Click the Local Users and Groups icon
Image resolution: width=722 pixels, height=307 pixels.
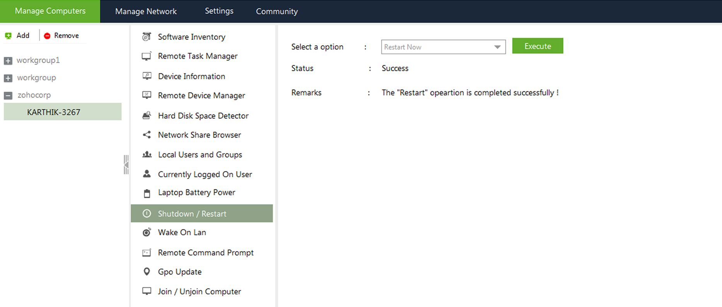coord(146,155)
